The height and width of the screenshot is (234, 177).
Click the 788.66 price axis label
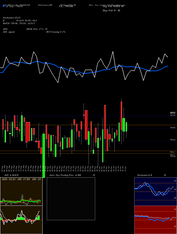click(x=173, y=128)
